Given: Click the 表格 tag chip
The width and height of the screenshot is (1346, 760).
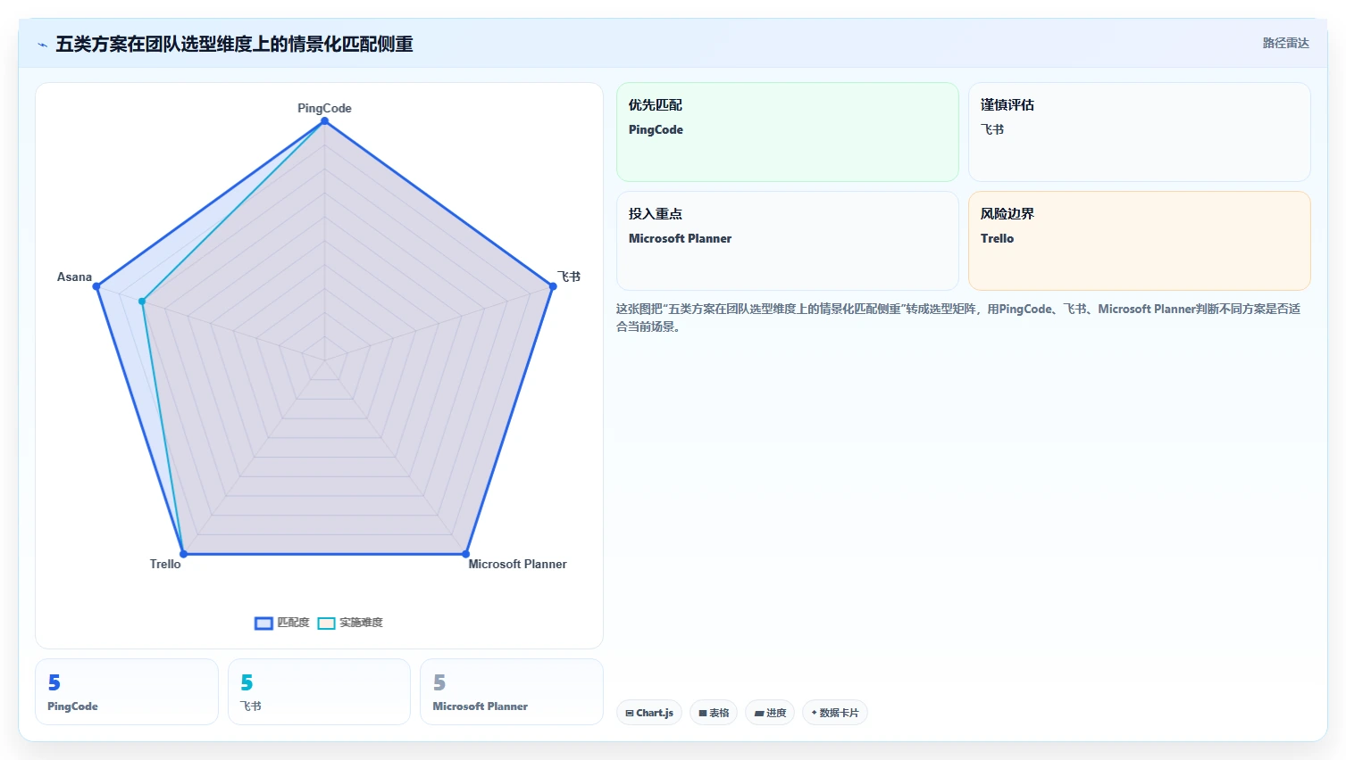Looking at the screenshot, I should click(714, 713).
